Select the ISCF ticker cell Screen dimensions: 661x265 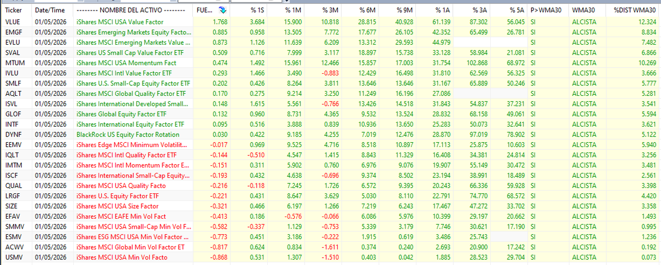point(16,176)
